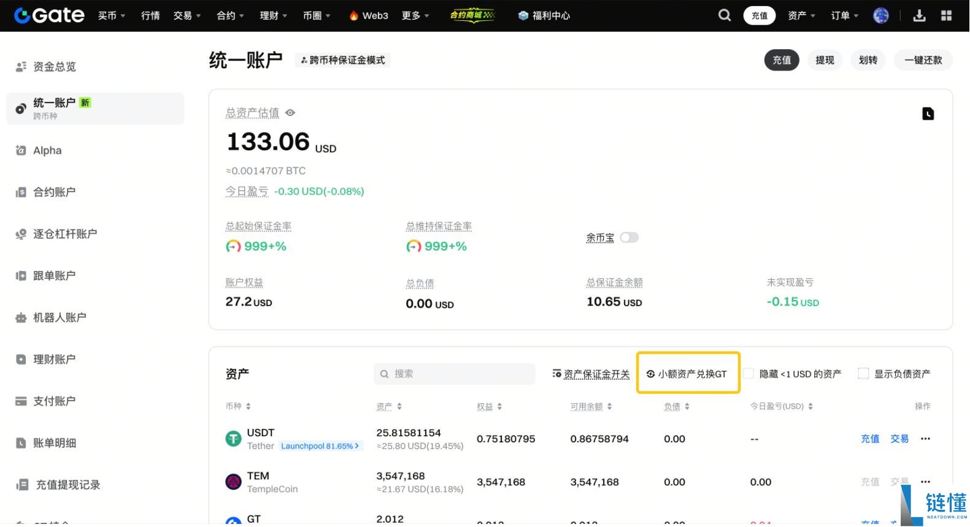Open the Gate logo homepage
Image resolution: width=970 pixels, height=527 pixels.
[49, 15]
